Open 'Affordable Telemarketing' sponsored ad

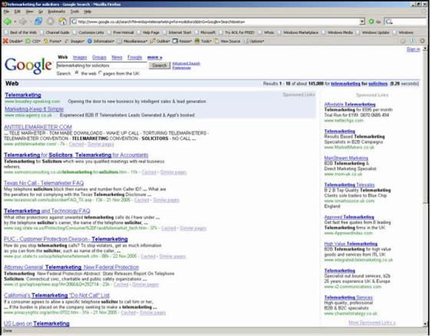350,105
